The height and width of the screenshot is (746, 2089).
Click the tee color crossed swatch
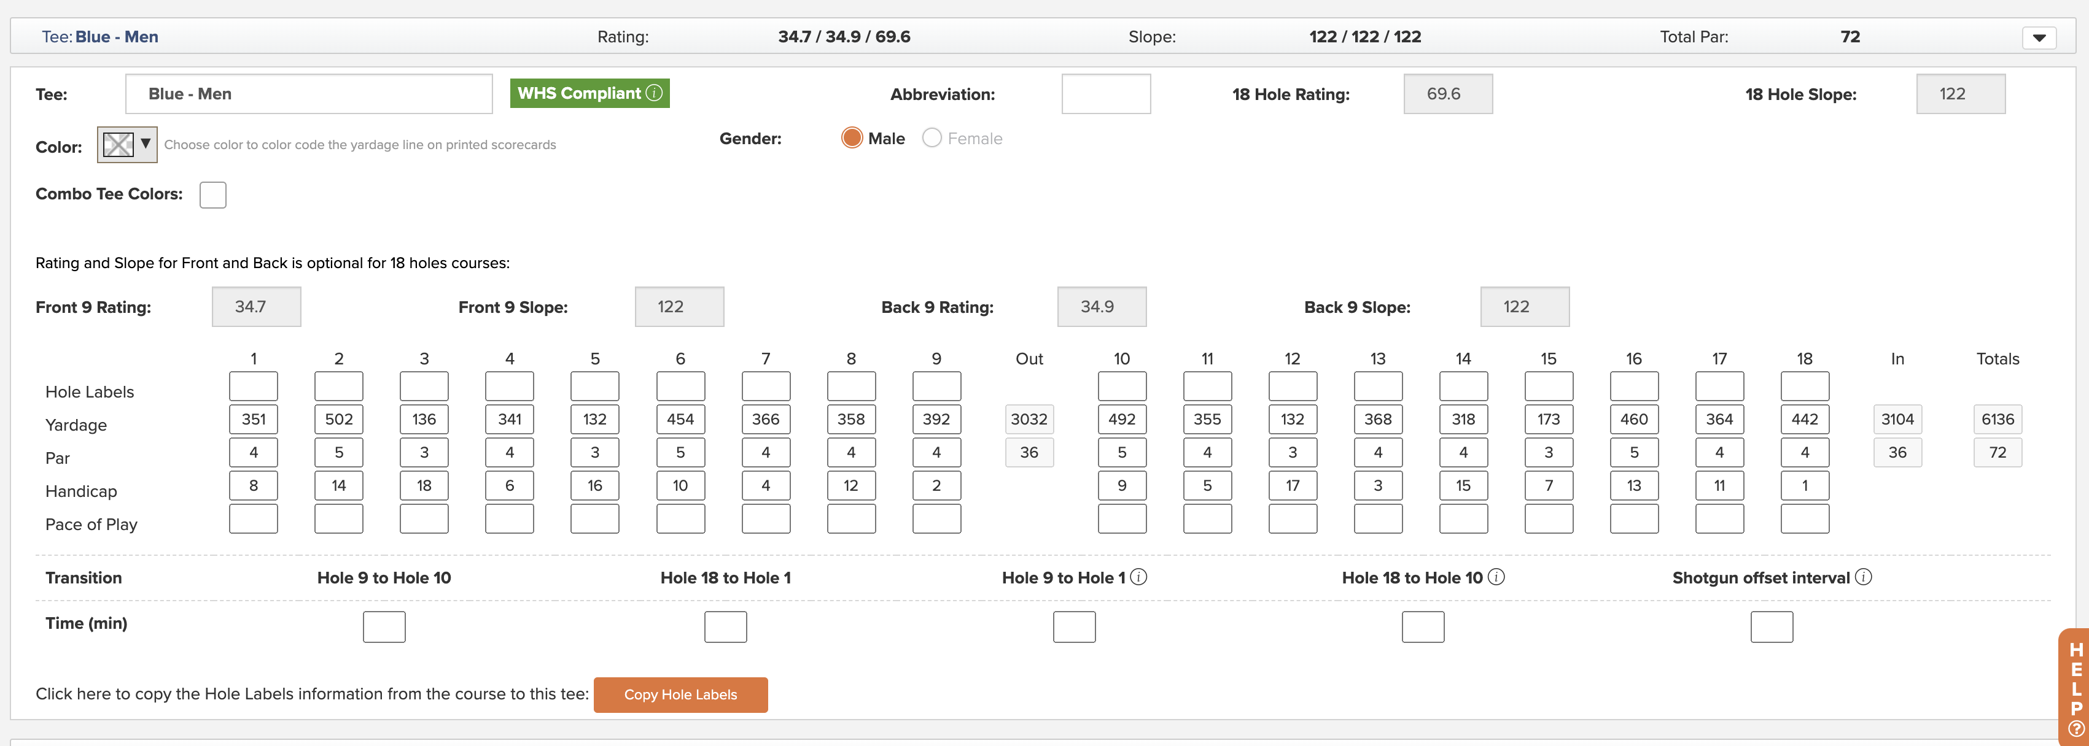119,145
